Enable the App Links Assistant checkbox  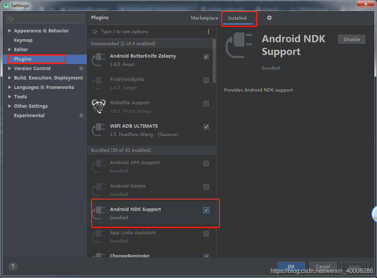[x=206, y=234]
